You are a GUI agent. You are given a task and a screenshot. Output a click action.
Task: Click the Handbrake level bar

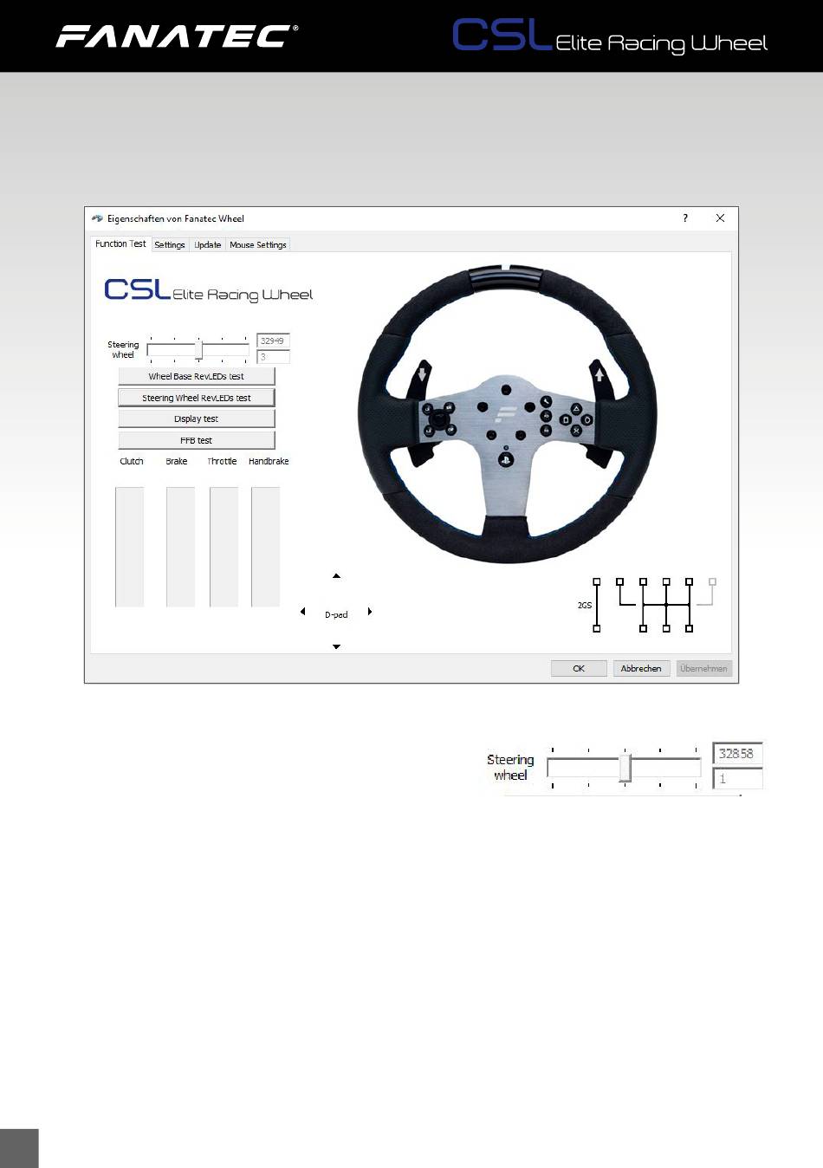pos(266,547)
